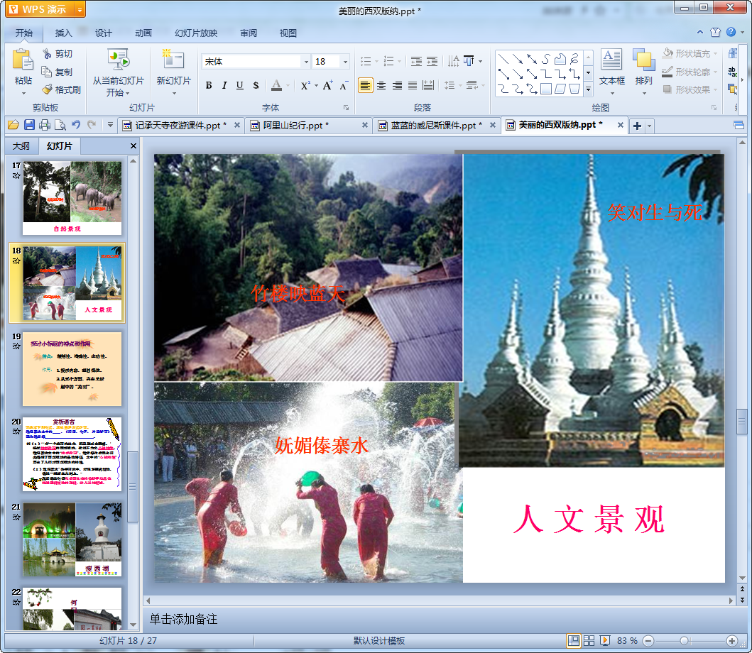The image size is (752, 653).
Task: Click zoom out minus button
Action: (x=648, y=640)
